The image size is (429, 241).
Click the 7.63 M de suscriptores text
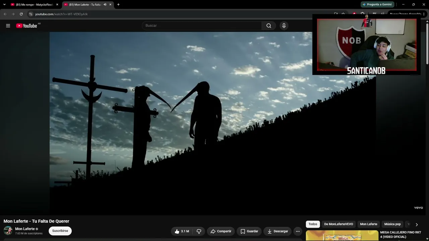[x=29, y=233]
